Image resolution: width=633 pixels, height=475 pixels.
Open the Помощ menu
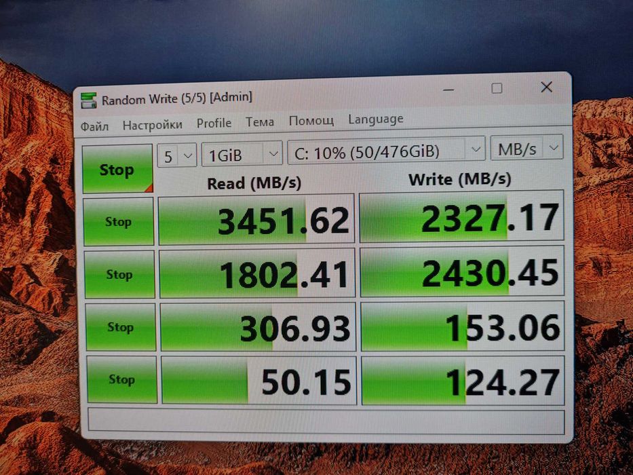tap(311, 121)
